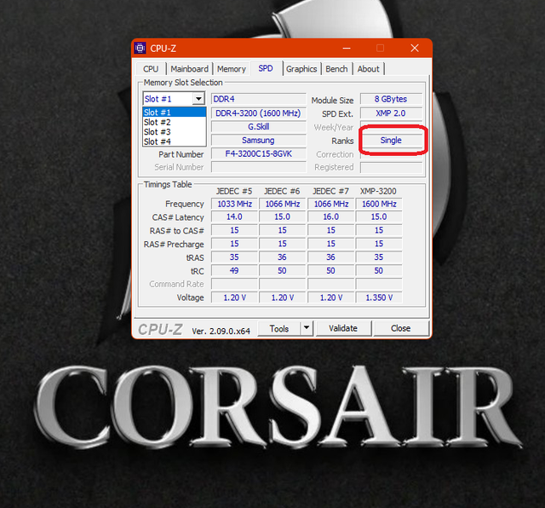Viewport: 545px width, 508px height.
Task: Go to the About tab
Action: point(369,69)
